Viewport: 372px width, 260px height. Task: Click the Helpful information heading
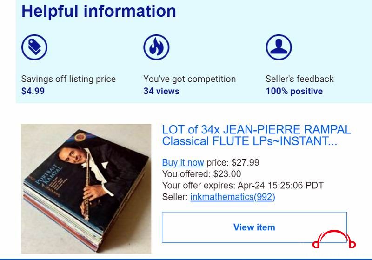(99, 11)
